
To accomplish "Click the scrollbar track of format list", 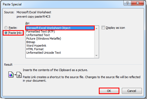I will (96, 42).
